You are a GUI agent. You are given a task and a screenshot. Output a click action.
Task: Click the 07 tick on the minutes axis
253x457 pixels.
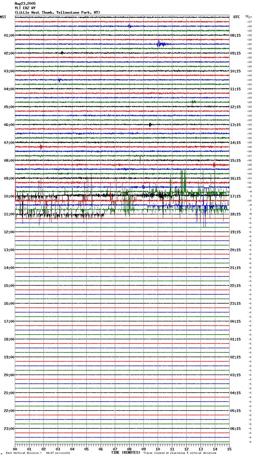pyautogui.click(x=115, y=449)
